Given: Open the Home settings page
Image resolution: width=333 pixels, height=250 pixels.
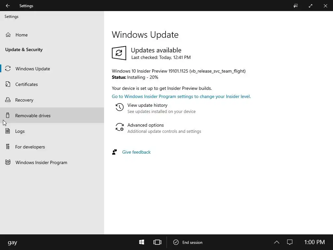Looking at the screenshot, I should [x=52, y=35].
